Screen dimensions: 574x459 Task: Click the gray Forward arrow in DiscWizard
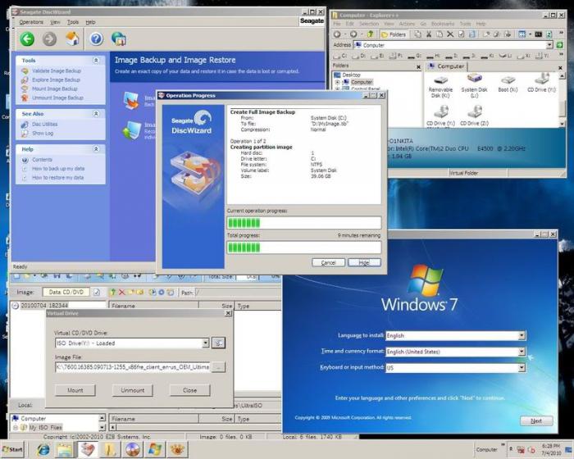[x=49, y=39]
